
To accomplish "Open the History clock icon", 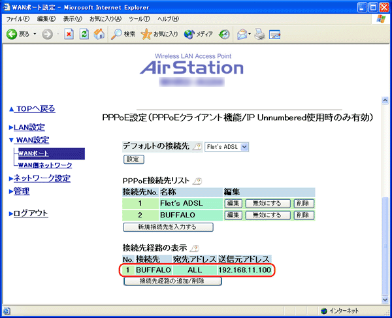I will [224, 34].
